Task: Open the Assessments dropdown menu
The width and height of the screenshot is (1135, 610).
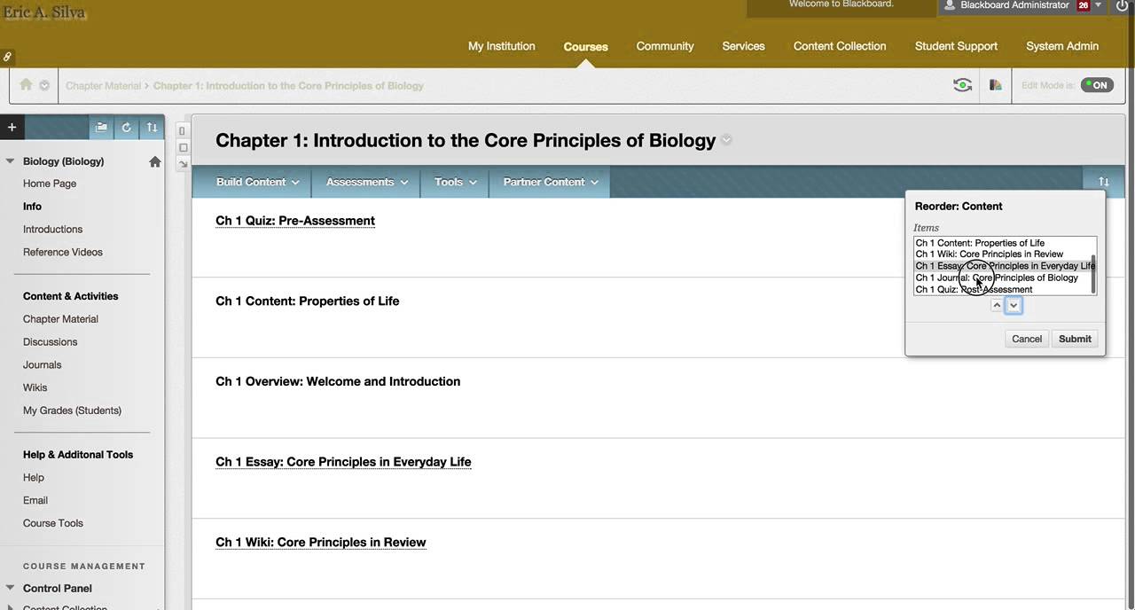Action: click(x=366, y=182)
